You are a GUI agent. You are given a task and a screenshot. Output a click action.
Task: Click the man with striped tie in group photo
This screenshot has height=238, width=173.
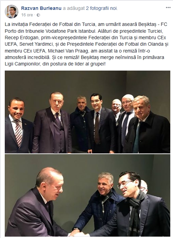click(x=18, y=125)
